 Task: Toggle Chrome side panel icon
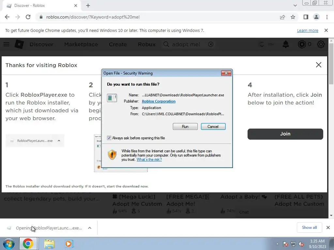(x=306, y=17)
